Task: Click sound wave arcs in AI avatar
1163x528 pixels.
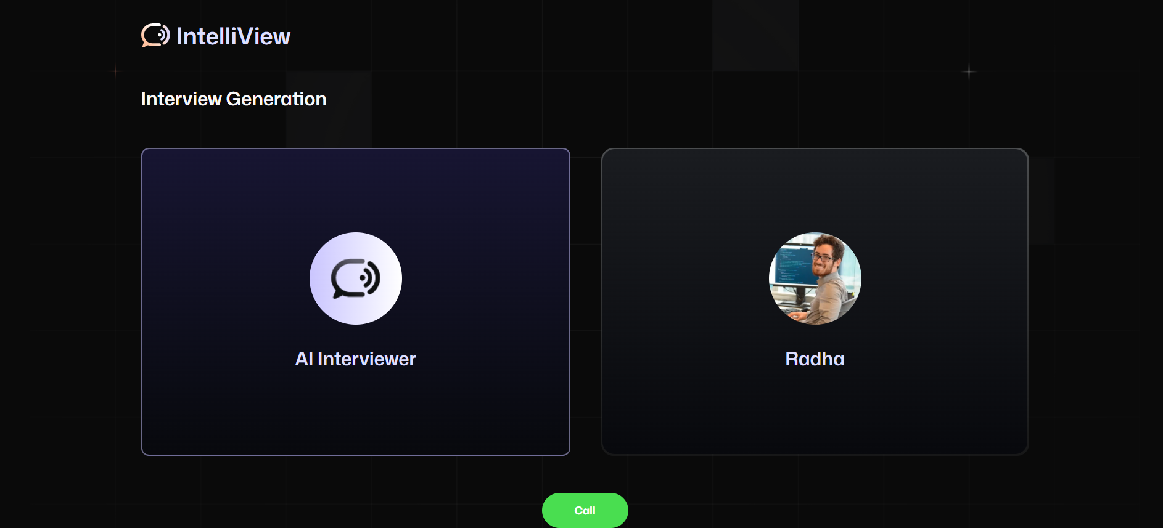Action: pyautogui.click(x=371, y=278)
